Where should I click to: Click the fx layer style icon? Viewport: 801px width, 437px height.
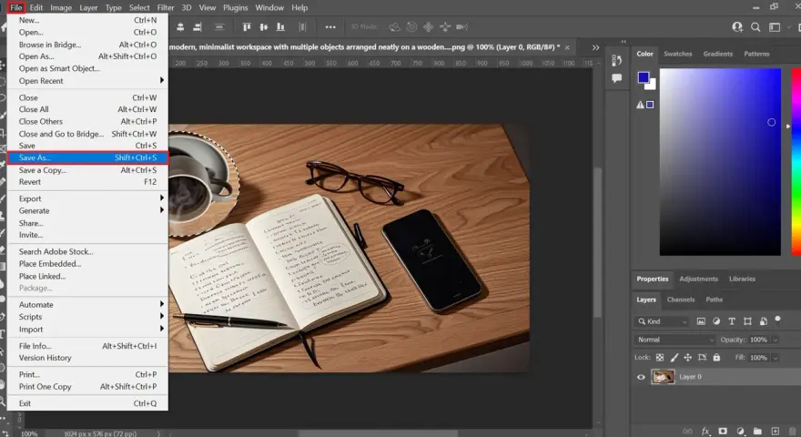click(705, 432)
